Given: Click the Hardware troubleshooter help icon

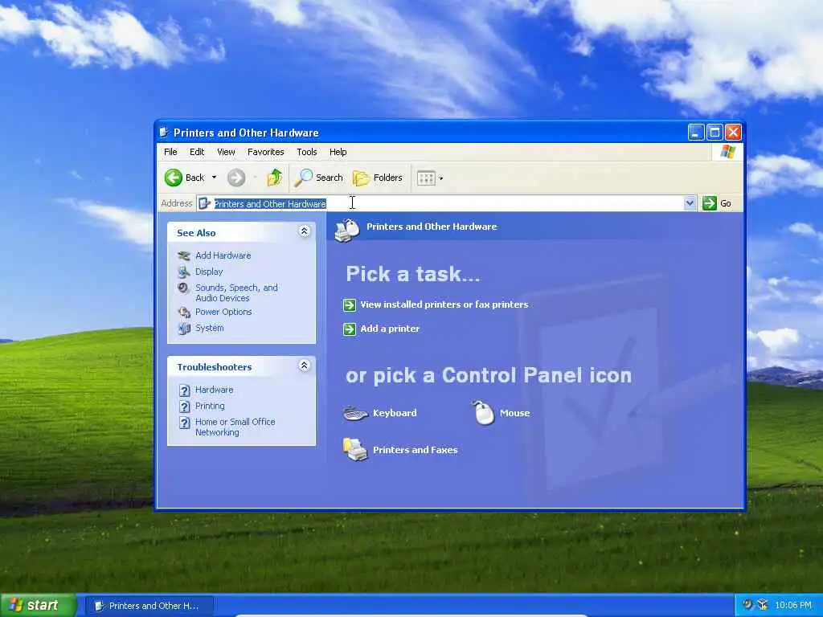Looking at the screenshot, I should pos(184,390).
